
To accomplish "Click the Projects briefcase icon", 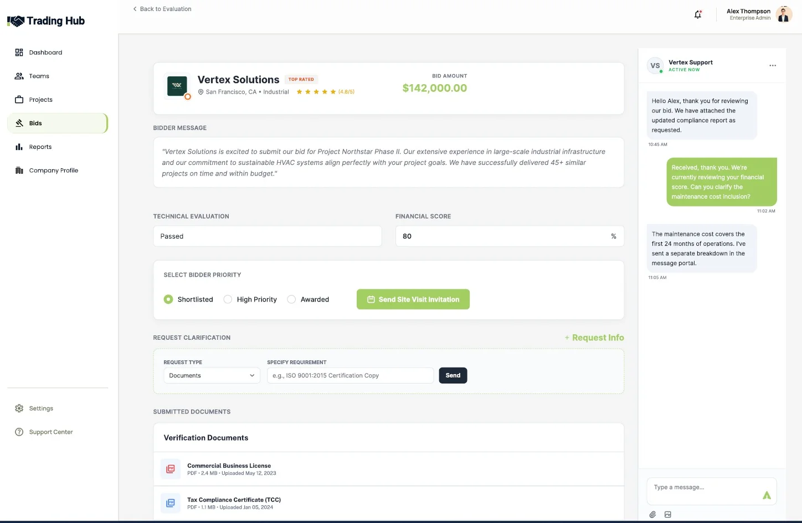I will pyautogui.click(x=19, y=100).
